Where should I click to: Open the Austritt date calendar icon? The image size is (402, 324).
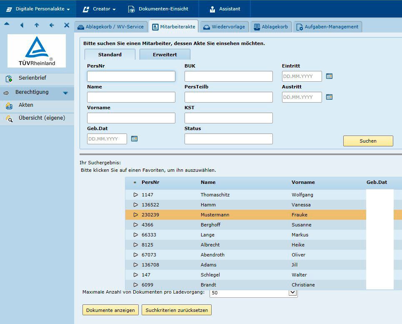tap(329, 97)
